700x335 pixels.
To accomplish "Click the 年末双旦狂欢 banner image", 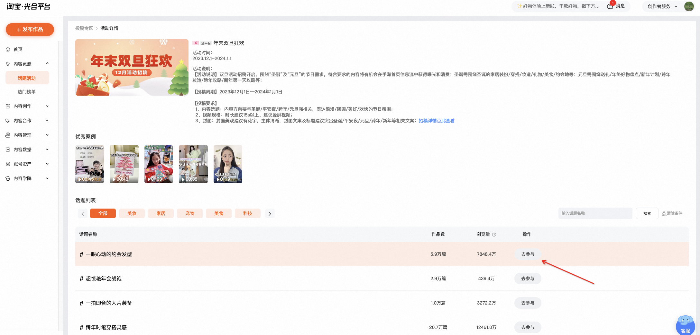I will coord(132,67).
